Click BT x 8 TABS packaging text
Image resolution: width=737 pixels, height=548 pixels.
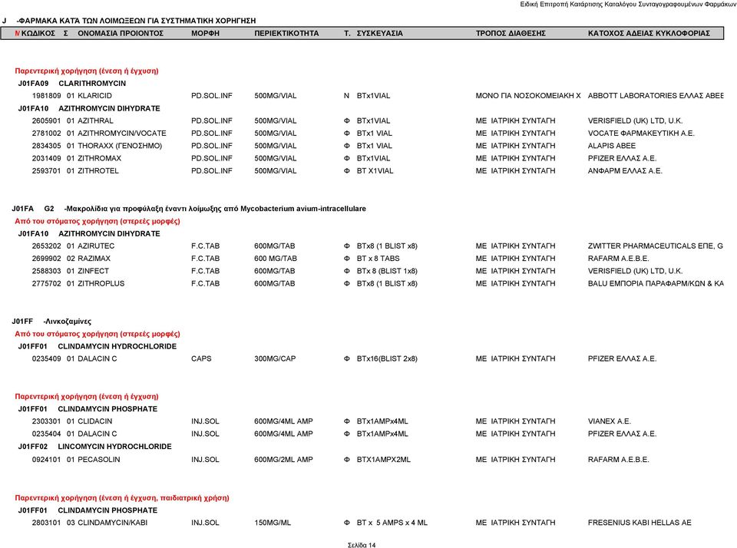[x=378, y=259]
